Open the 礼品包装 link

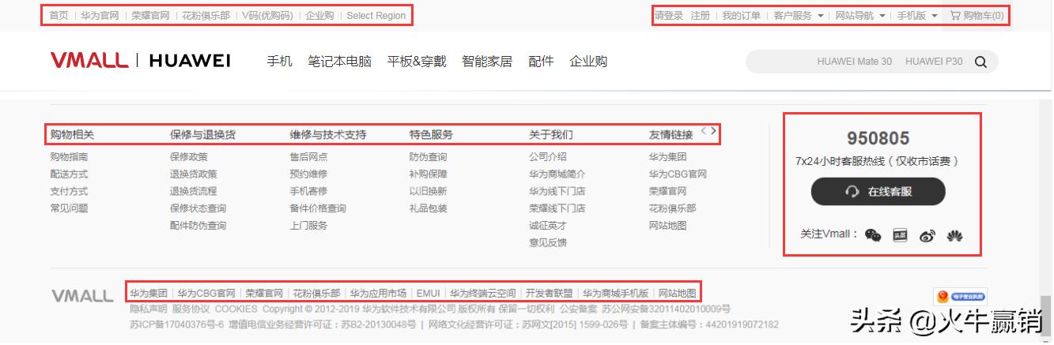[428, 208]
